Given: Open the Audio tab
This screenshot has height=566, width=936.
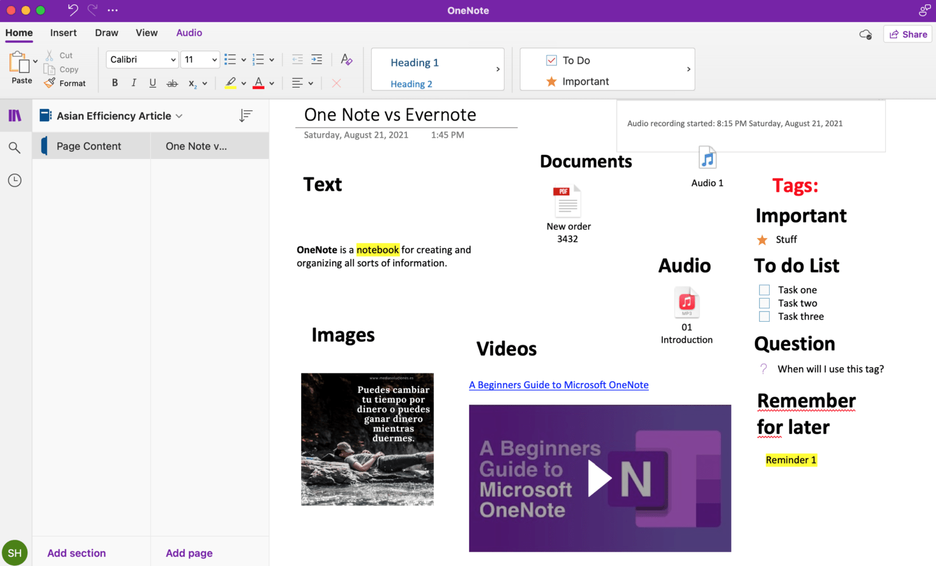Looking at the screenshot, I should [x=189, y=33].
